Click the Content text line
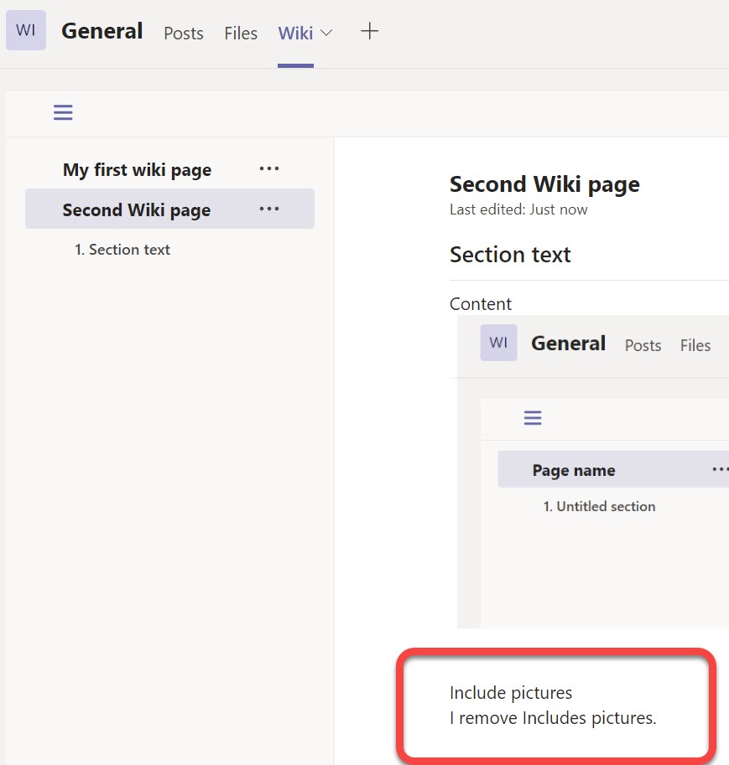 point(481,303)
